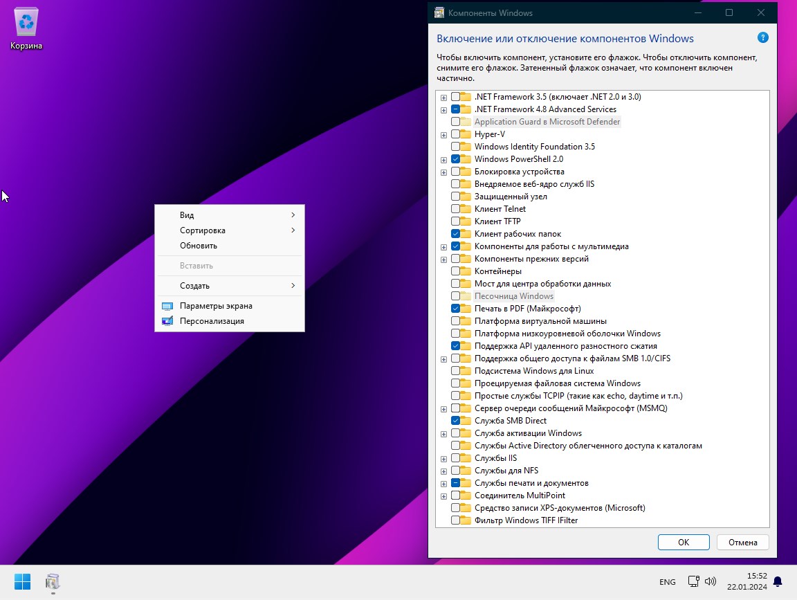Screen dimensions: 797x600
Task: Expand Сервер очереди сообщений (MSMQ) node
Action: pyautogui.click(x=443, y=409)
